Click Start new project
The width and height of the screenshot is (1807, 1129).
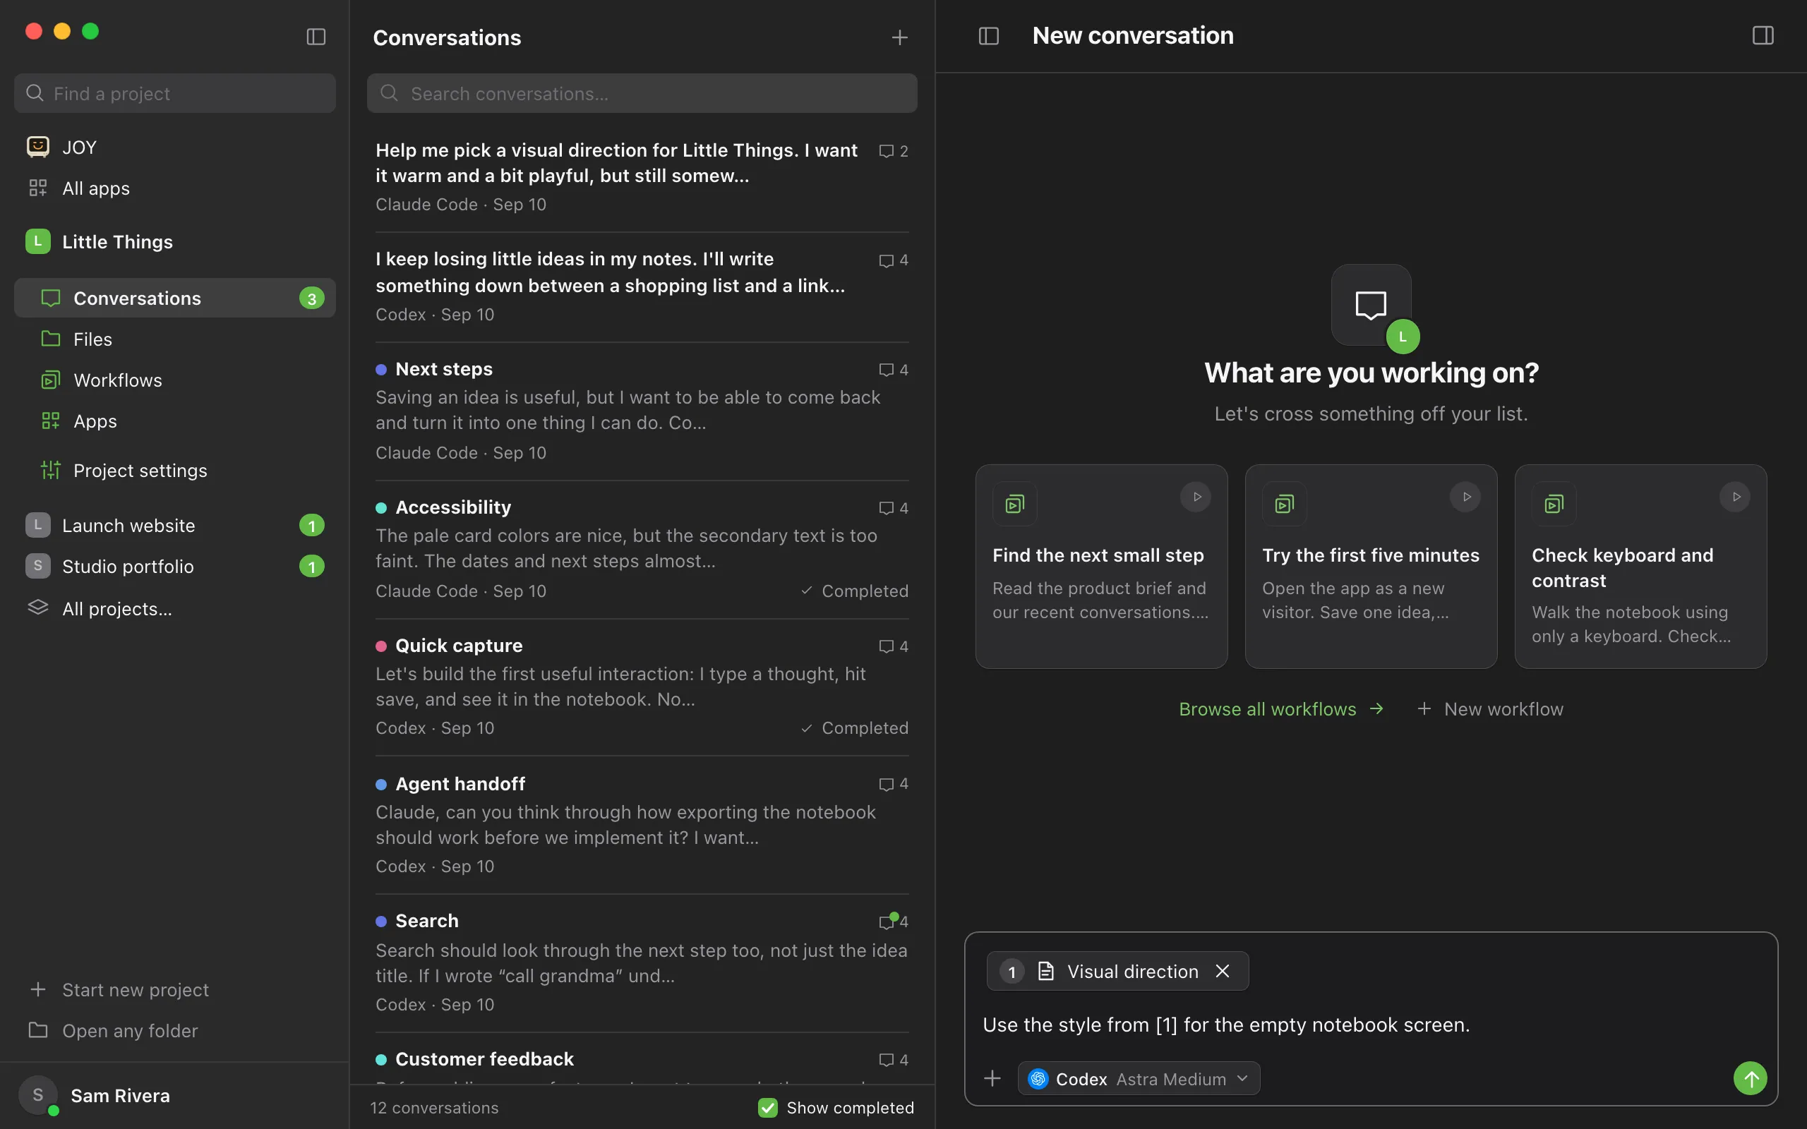(x=175, y=989)
